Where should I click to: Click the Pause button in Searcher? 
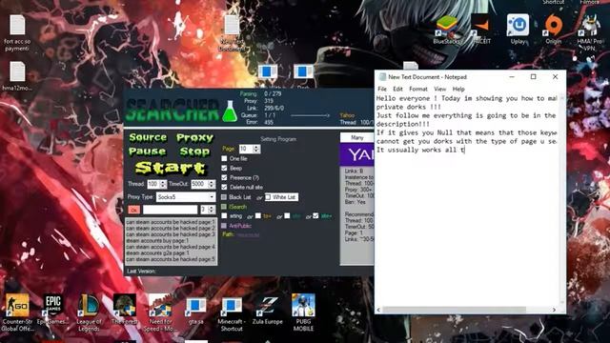tap(147, 151)
